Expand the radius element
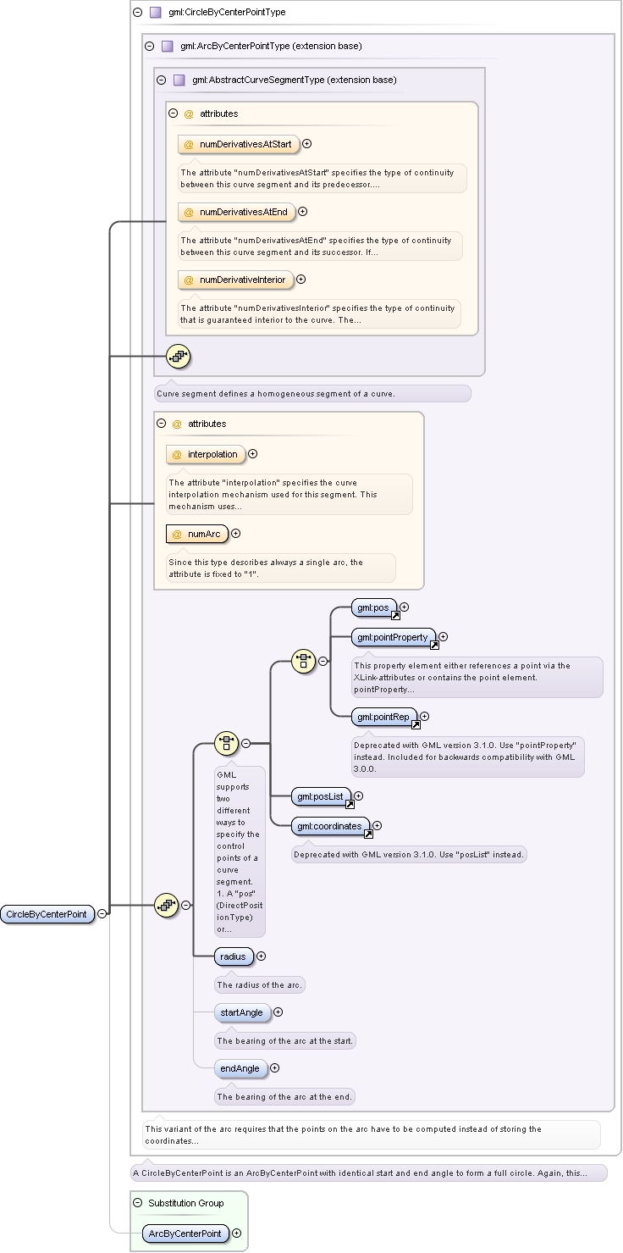Image resolution: width=623 pixels, height=1253 pixels. (261, 956)
